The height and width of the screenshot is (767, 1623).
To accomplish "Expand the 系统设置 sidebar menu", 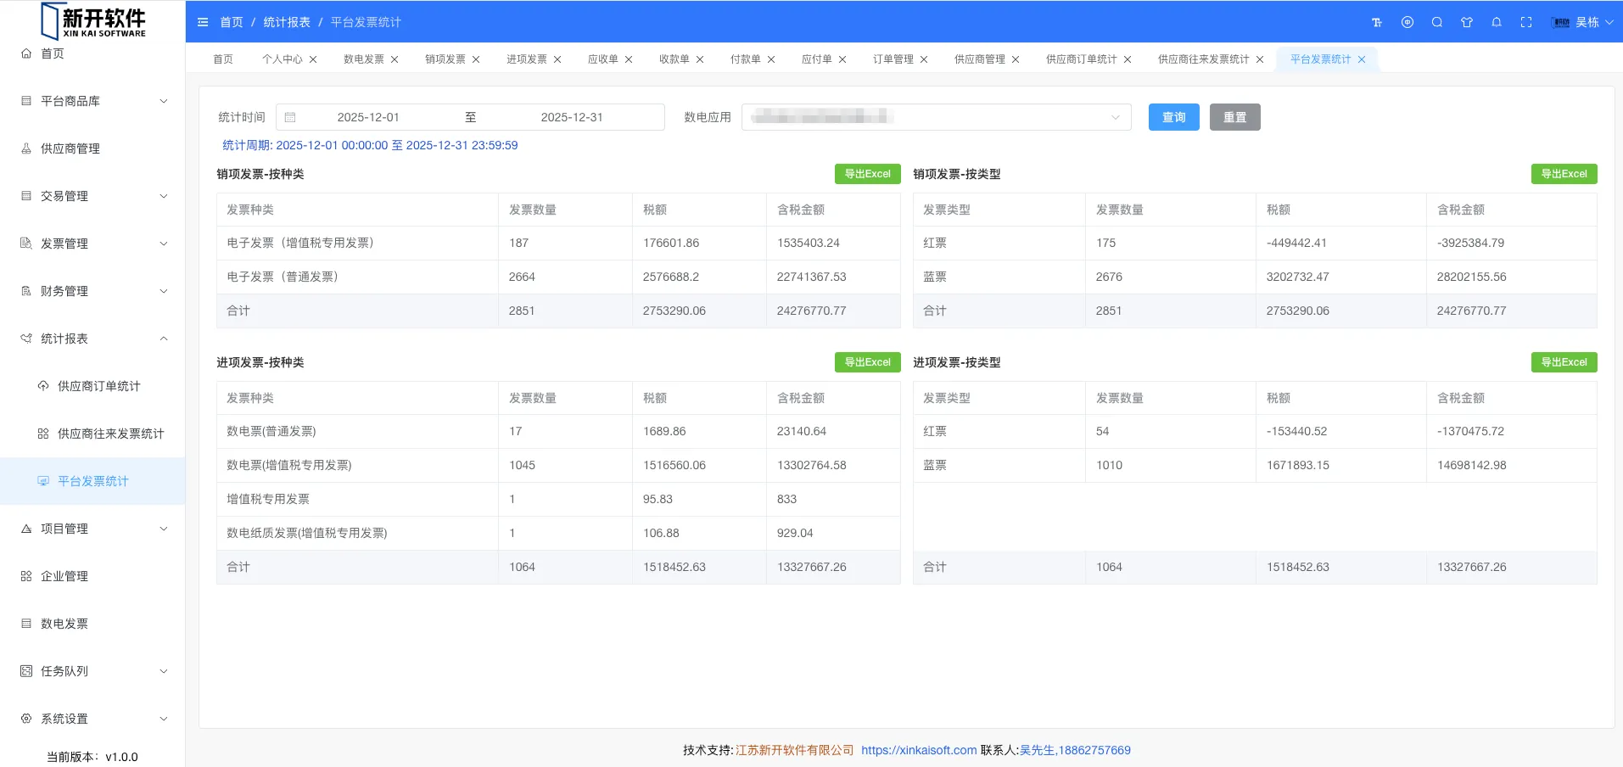I will (x=93, y=719).
